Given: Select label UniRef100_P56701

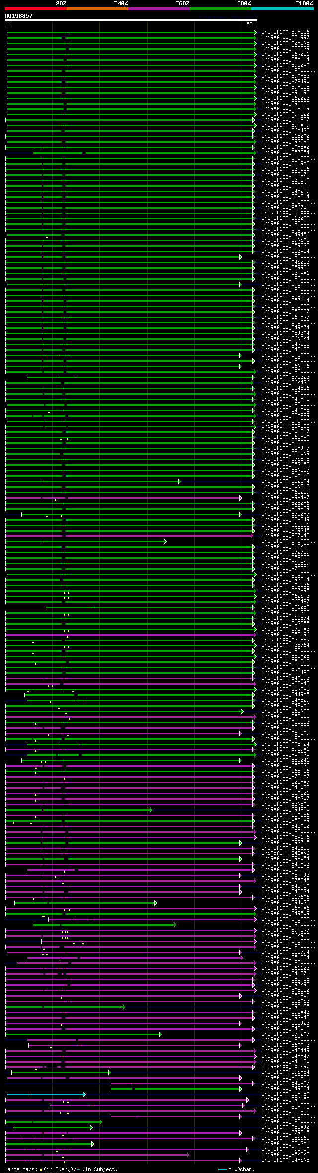Looking at the screenshot, I should [x=285, y=207].
